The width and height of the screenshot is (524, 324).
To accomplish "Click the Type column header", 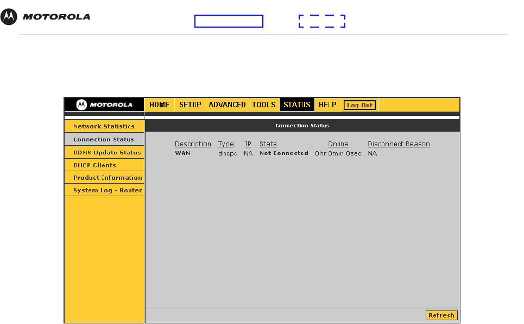I will (x=226, y=144).
